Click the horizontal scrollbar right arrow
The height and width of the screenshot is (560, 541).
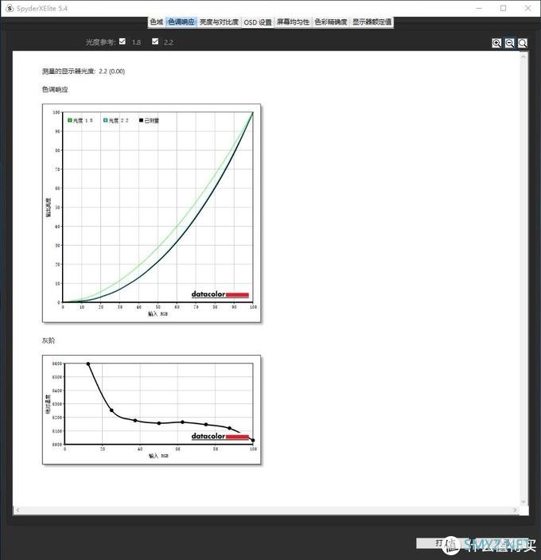515,511
